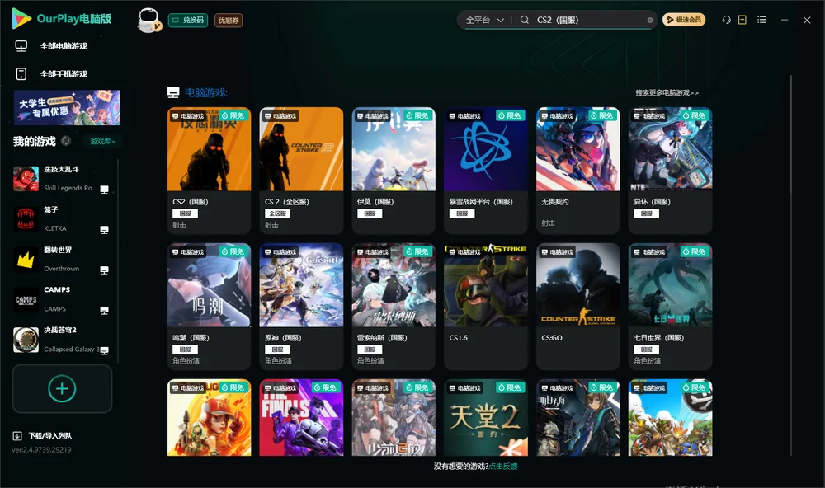Click the 电脑游戏: section heading icon
Image resolution: width=825 pixels, height=488 pixels.
click(x=173, y=92)
